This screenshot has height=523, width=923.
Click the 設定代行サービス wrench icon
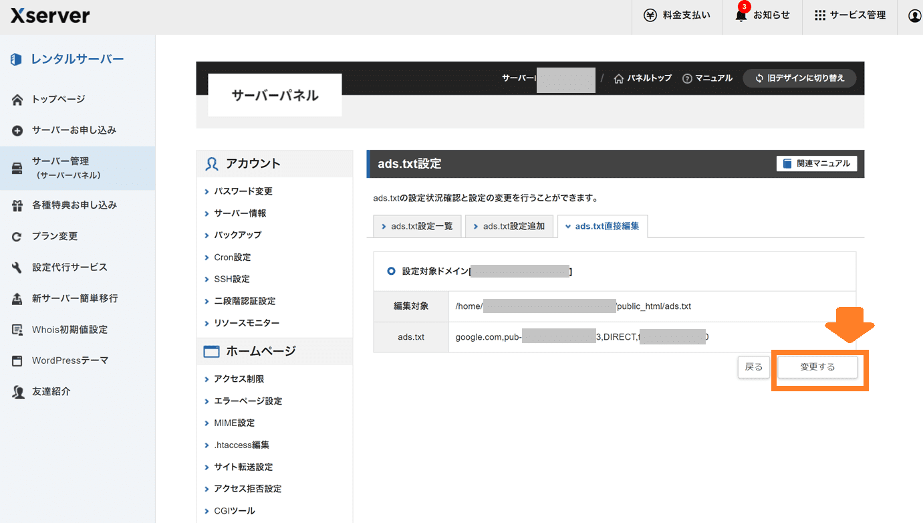(x=17, y=268)
